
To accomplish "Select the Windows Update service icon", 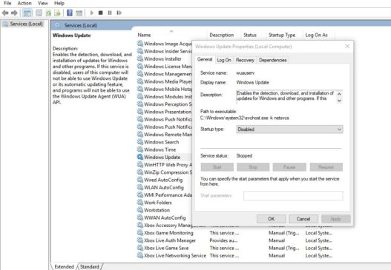I will click(x=140, y=157).
